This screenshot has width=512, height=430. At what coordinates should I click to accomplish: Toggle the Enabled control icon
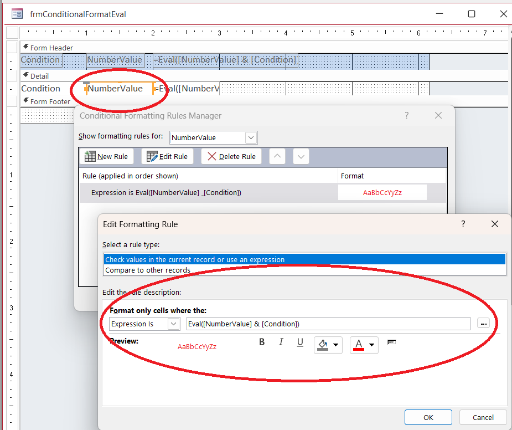click(391, 342)
